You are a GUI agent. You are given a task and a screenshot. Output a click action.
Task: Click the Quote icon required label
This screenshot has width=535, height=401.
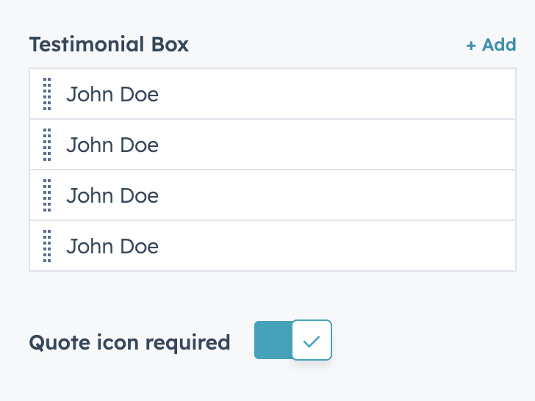[x=129, y=342]
